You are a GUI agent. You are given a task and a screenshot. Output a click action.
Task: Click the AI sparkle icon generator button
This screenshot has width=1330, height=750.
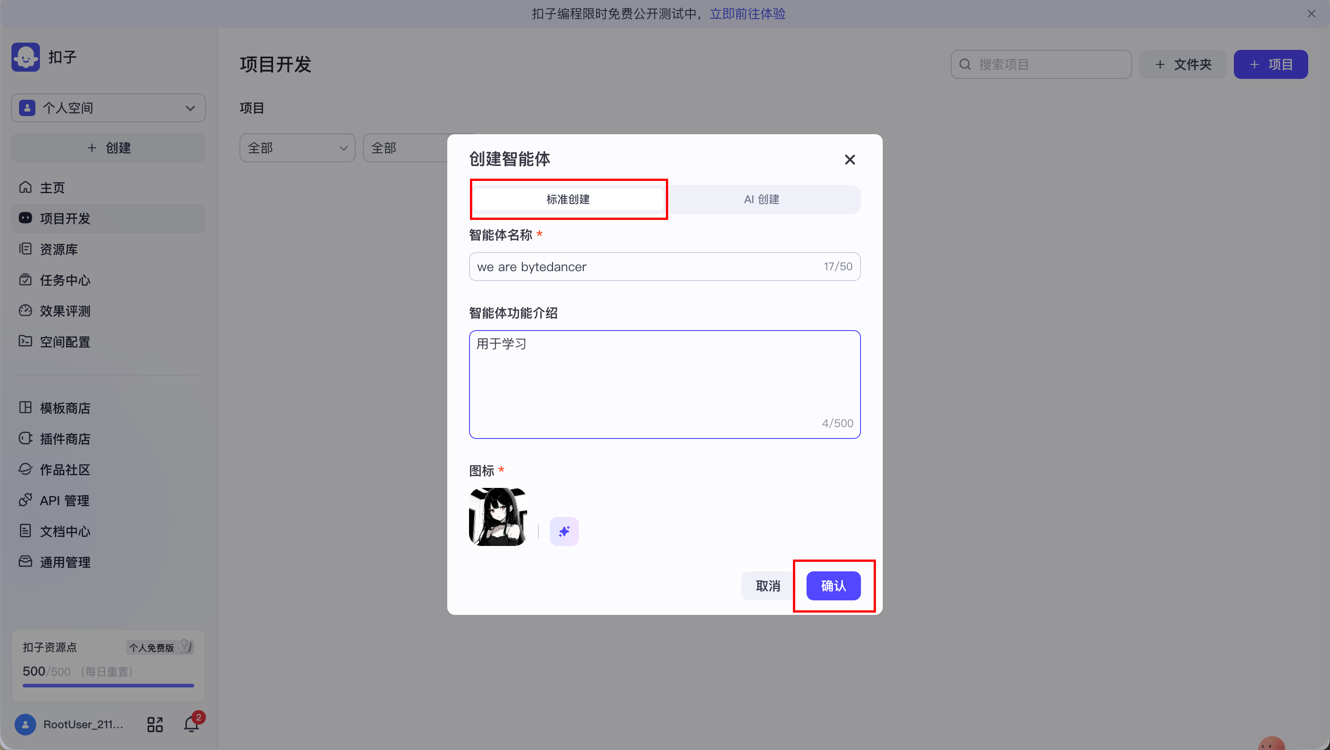(564, 531)
